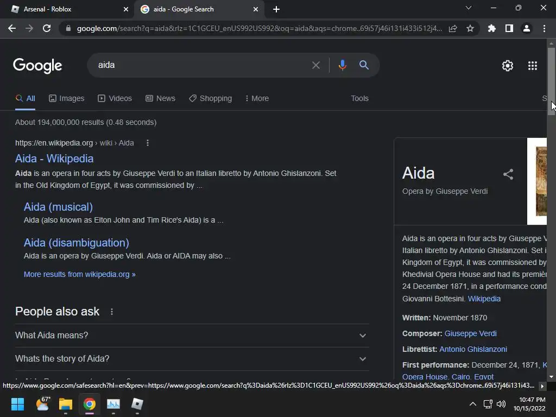
Task: Click the address bar URL
Action: (x=260, y=28)
